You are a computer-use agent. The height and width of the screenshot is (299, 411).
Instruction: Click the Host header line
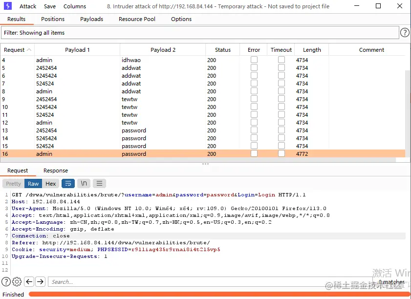pos(45,201)
